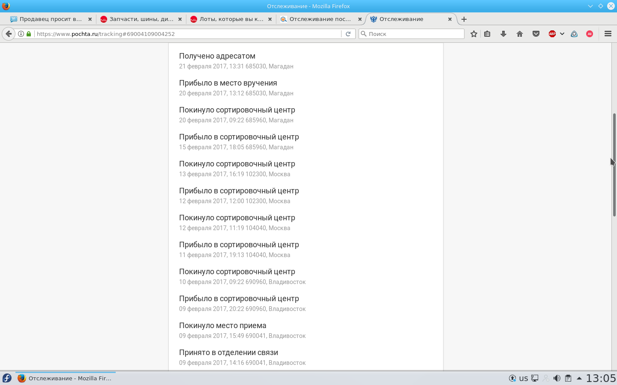Expand hidden system tray icons arrow
The width and height of the screenshot is (617, 385).
pos(579,378)
